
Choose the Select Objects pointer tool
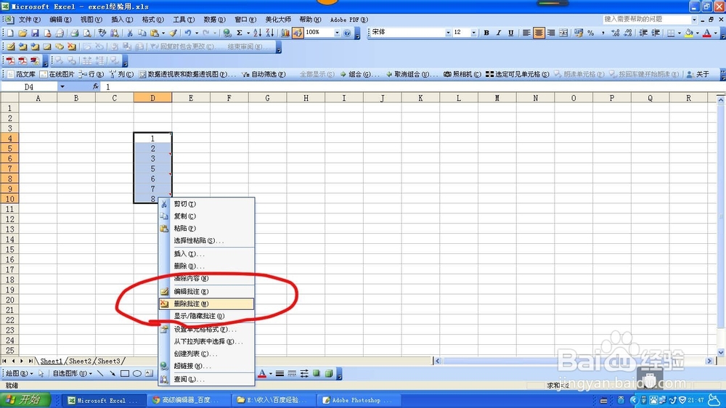pyautogui.click(x=41, y=373)
